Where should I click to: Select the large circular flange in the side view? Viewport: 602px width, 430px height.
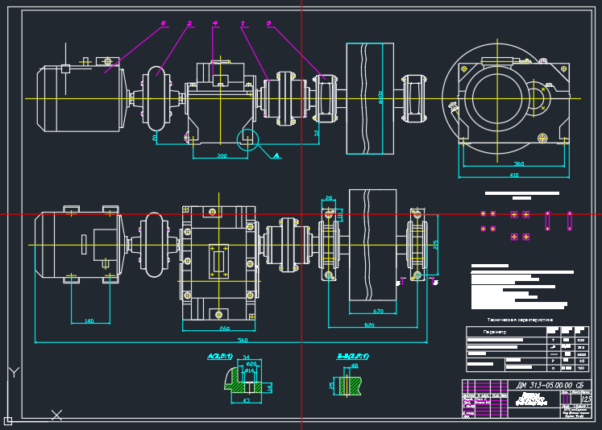497,98
